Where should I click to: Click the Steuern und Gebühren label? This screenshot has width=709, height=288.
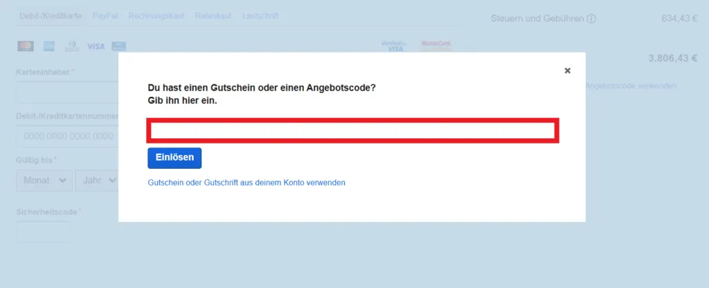click(x=537, y=19)
